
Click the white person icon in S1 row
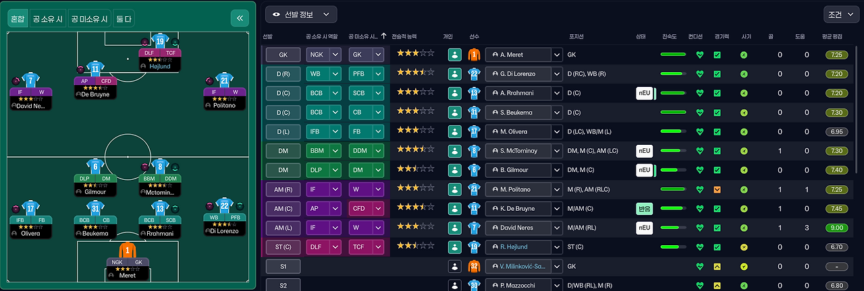454,267
